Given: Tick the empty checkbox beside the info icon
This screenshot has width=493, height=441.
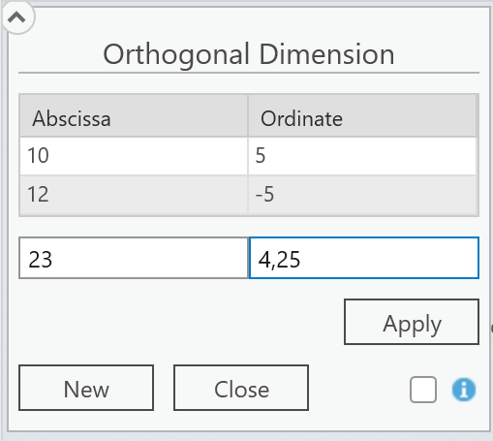Looking at the screenshot, I should 423,390.
